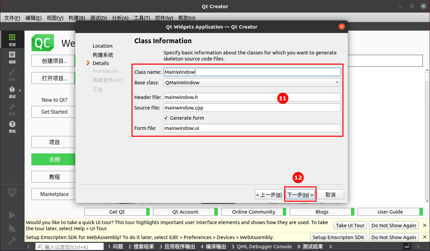Click in the Source file field
This screenshot has width=430, height=251.
tap(252, 107)
